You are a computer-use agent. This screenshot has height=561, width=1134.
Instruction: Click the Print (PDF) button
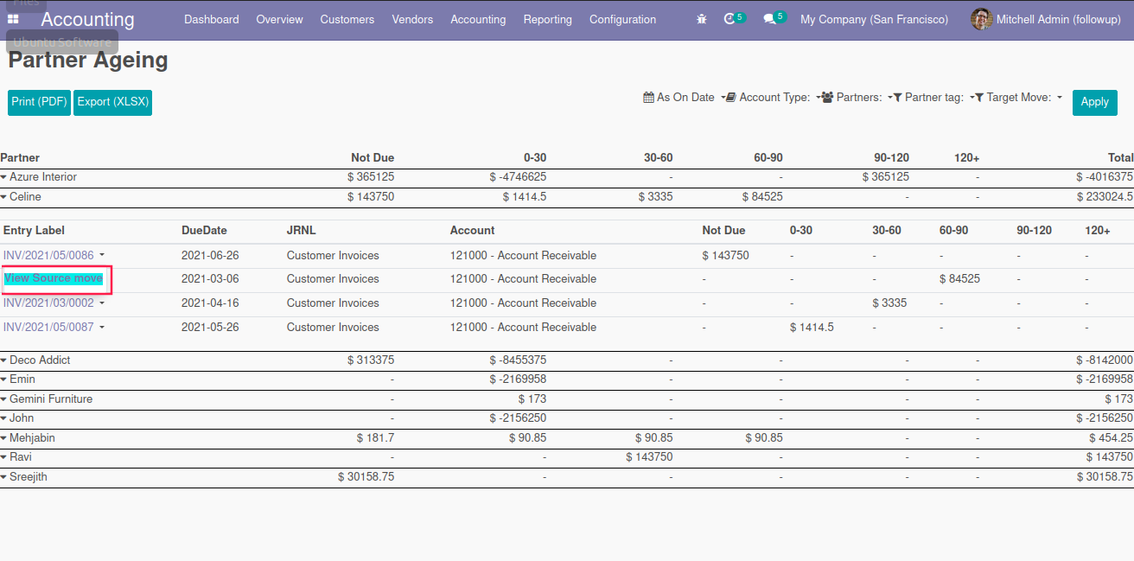[40, 102]
